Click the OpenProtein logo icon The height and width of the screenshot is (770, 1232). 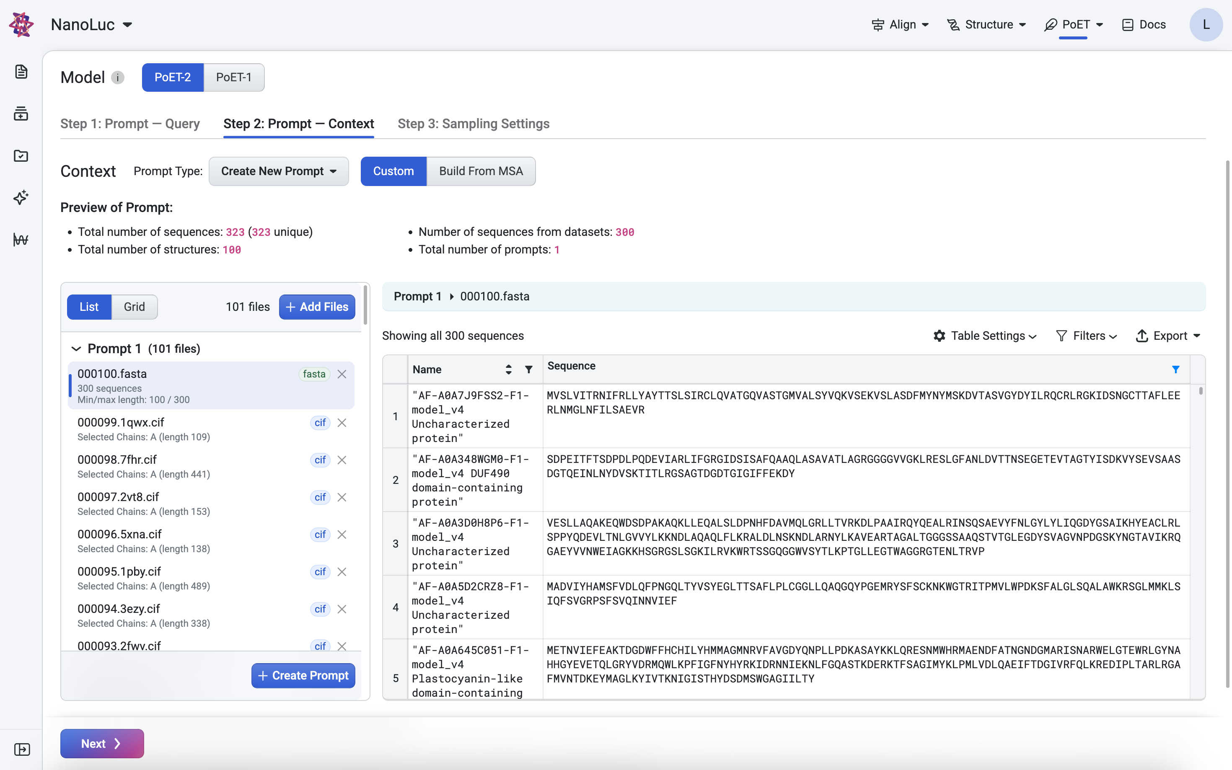pyautogui.click(x=21, y=24)
